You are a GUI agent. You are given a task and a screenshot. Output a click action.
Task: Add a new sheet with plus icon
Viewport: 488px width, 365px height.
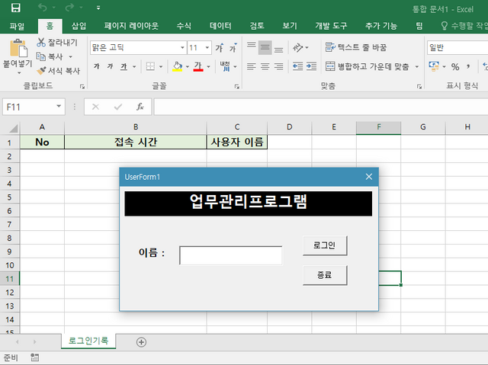[x=141, y=342]
